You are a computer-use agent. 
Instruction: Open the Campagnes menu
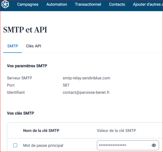[x=28, y=5]
